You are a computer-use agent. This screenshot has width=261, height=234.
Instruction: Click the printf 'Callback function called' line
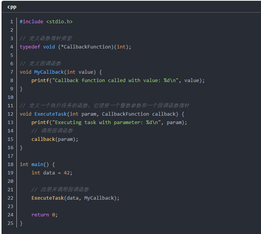click(118, 81)
